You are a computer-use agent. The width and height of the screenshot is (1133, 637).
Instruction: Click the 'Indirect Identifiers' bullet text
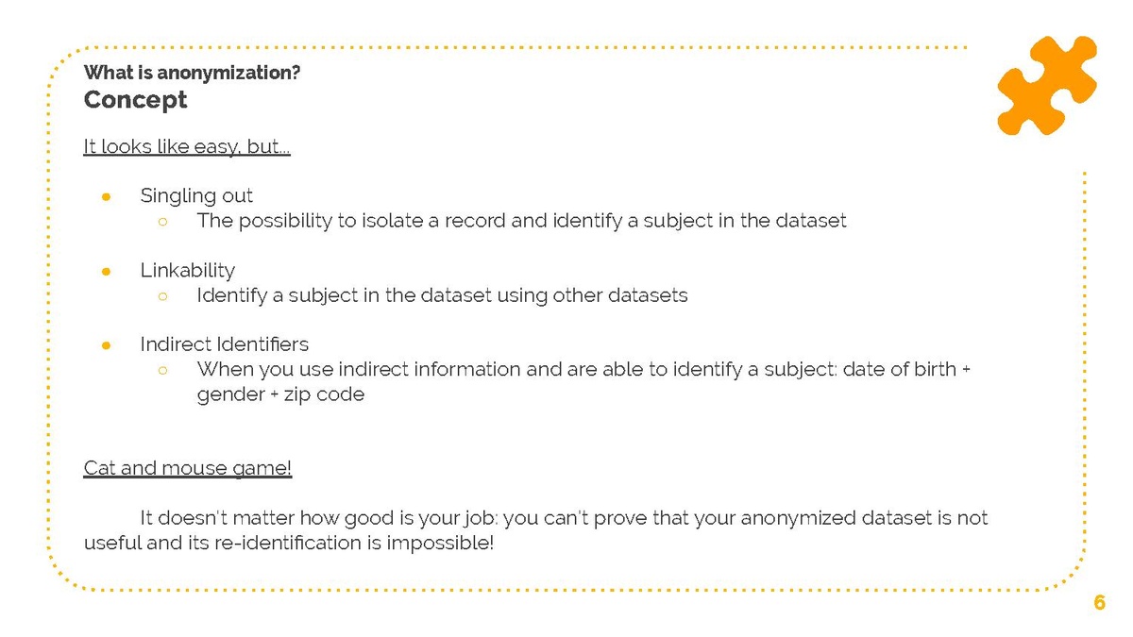coord(224,344)
